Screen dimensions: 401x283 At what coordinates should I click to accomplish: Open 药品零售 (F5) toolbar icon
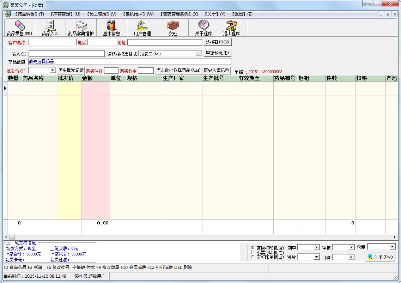(x=19, y=28)
